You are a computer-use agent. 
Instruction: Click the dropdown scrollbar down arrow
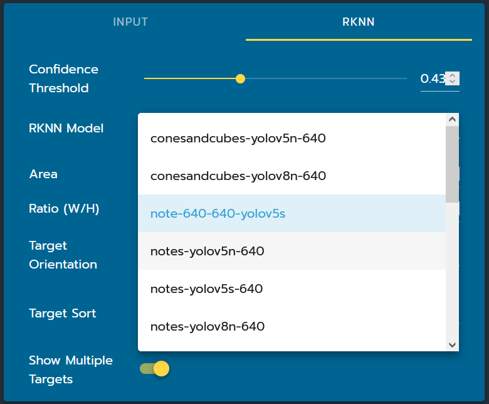pyautogui.click(x=452, y=345)
